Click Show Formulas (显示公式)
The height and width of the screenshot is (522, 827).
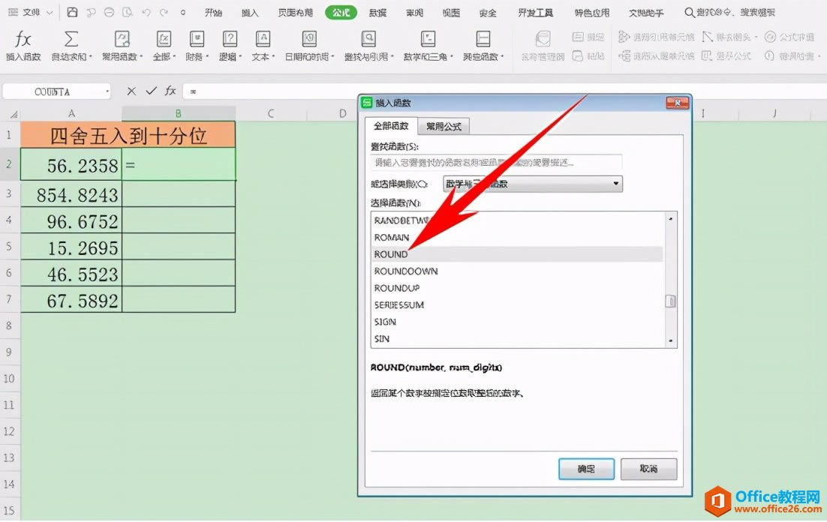coord(726,56)
